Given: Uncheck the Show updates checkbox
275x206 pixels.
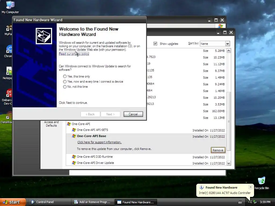Looking at the screenshot, I should click(155, 44).
